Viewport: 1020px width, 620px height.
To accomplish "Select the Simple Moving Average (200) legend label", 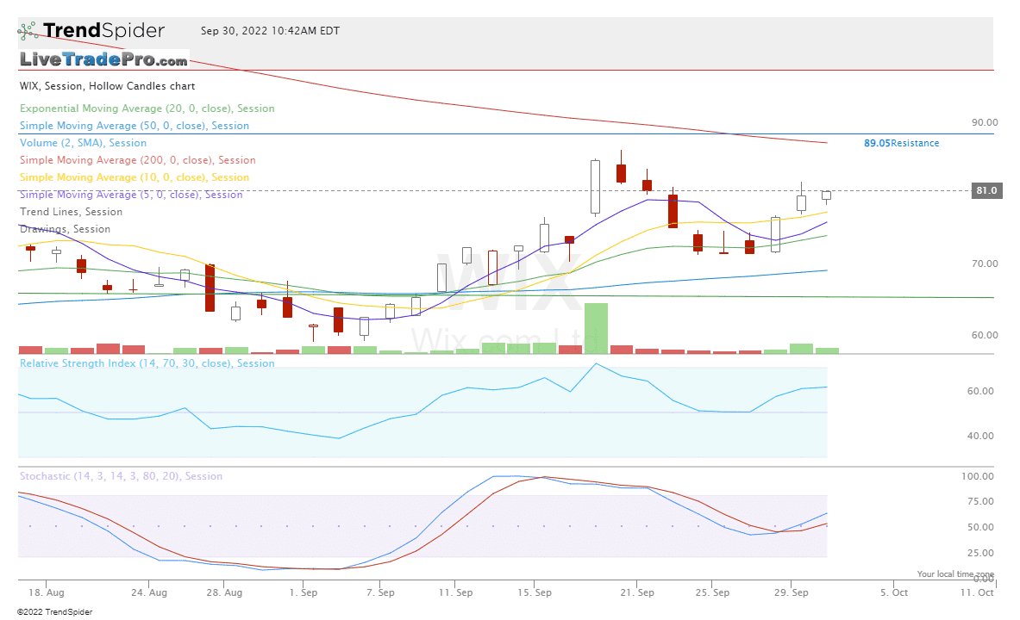I will 137,160.
